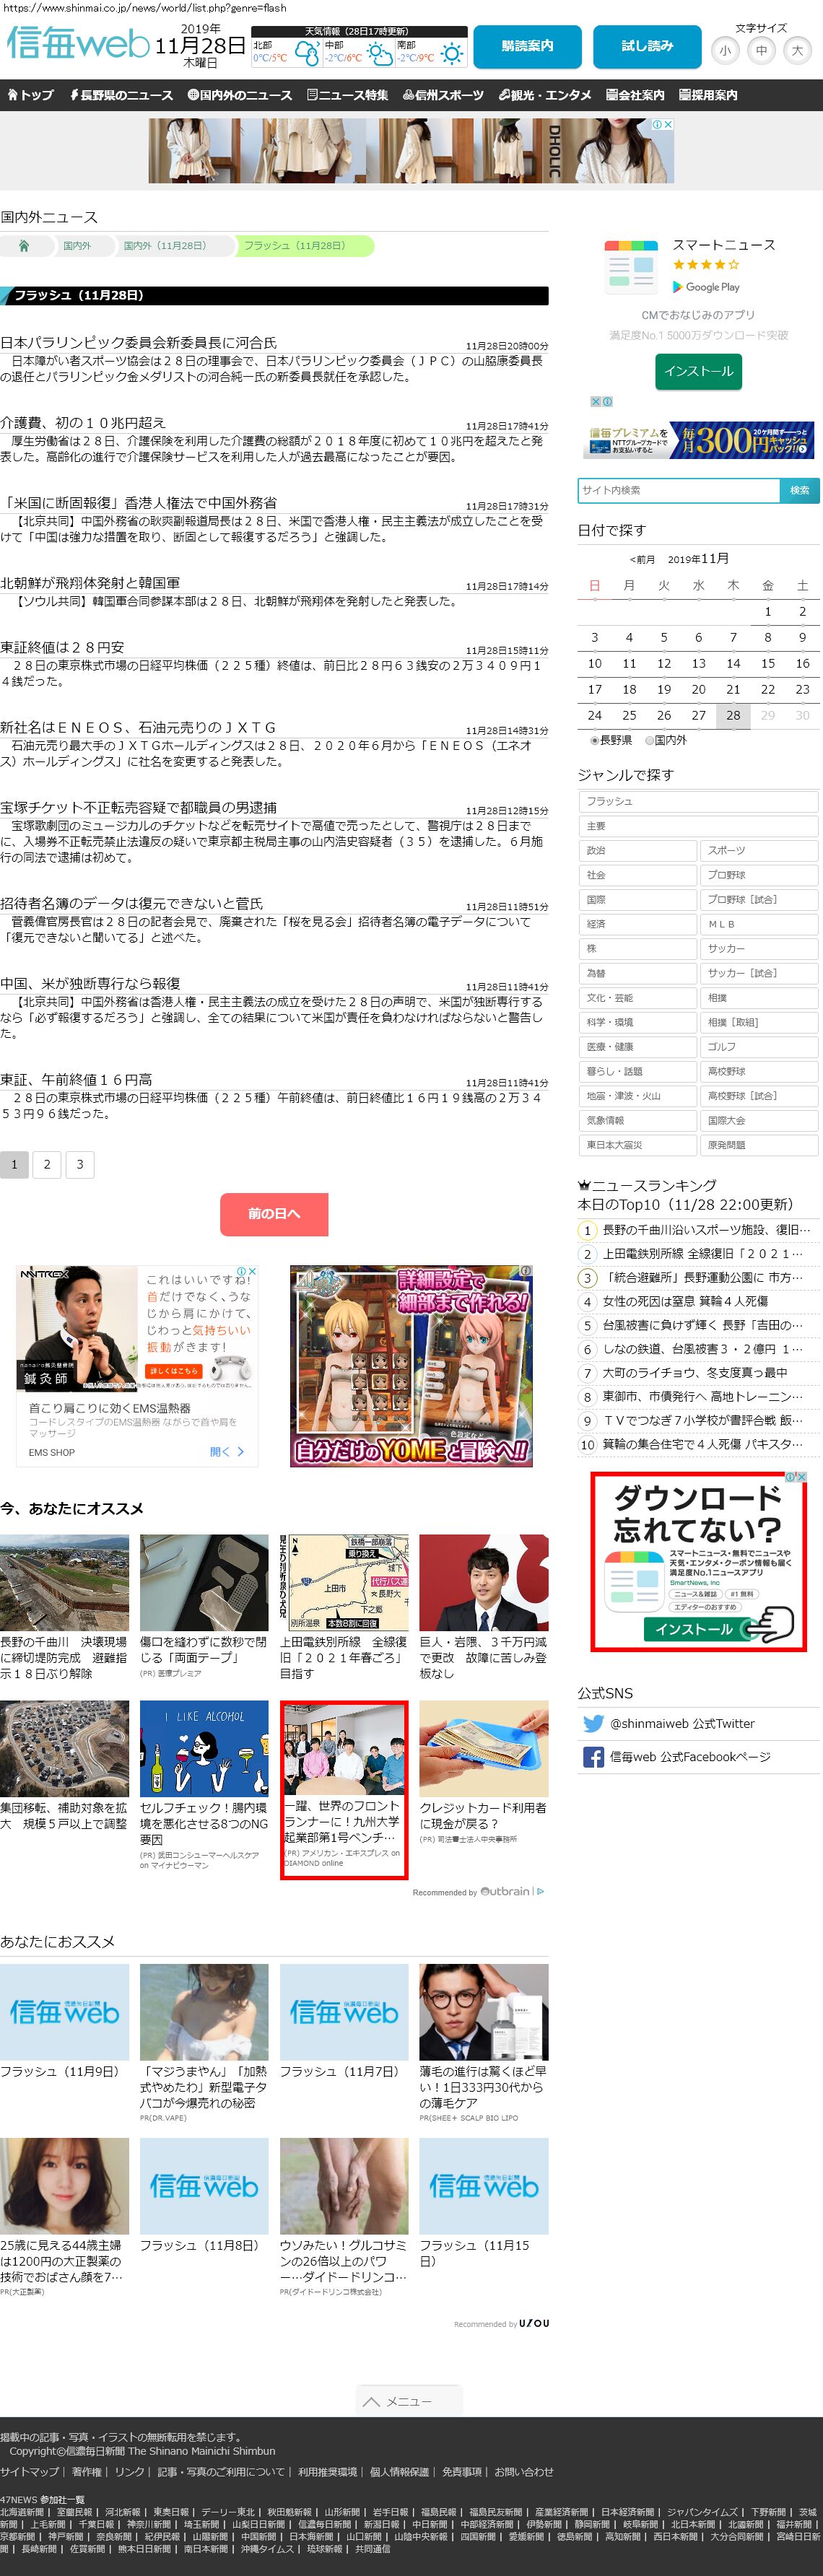Click the 信毎web site logo
823x2576 pixels.
[x=77, y=44]
